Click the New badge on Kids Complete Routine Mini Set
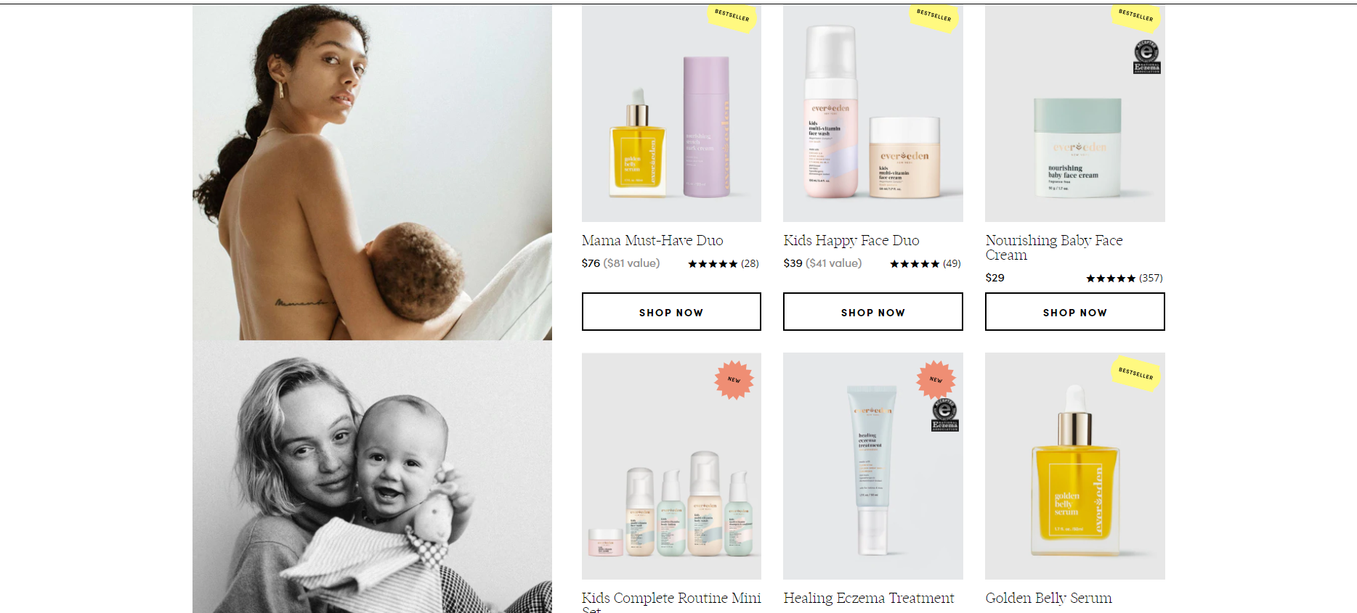The image size is (1357, 613). tap(734, 379)
